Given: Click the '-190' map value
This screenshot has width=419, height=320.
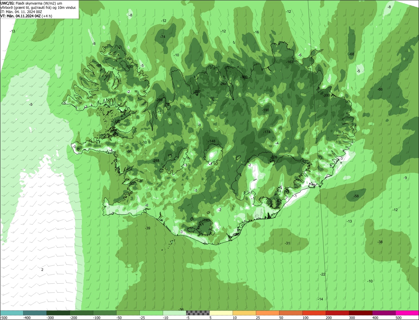Looking at the screenshot, I should point(265,110).
